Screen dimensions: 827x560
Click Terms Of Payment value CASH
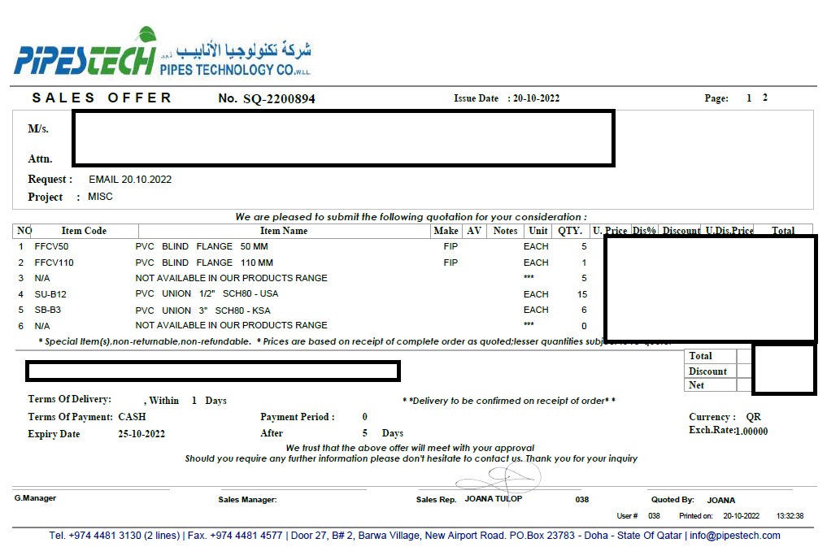(x=132, y=417)
